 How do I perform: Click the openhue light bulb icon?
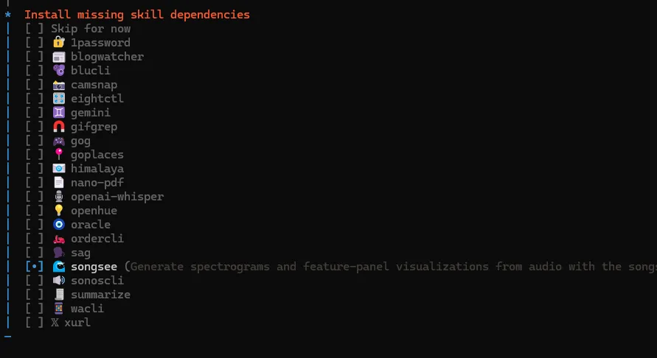(59, 211)
